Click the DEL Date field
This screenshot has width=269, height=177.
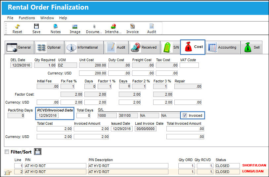tap(21, 66)
